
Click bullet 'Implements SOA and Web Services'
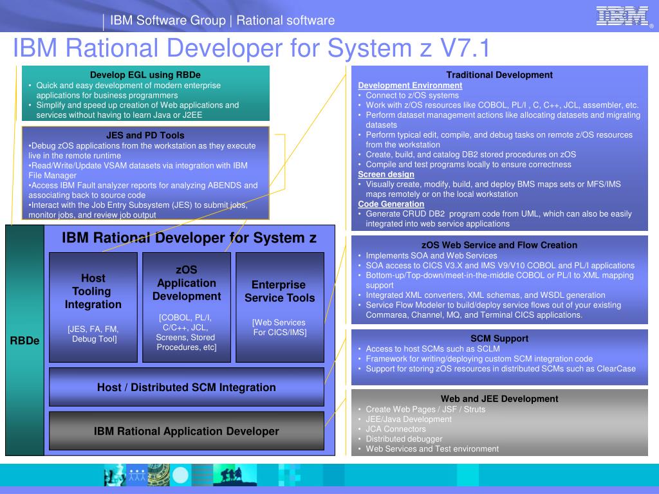(x=431, y=255)
